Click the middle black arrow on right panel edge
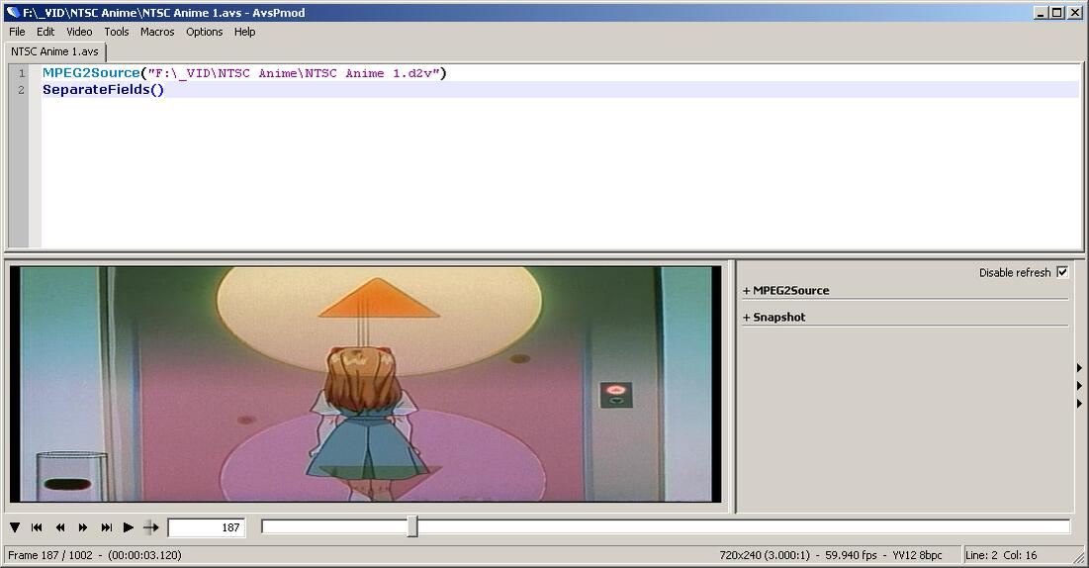The image size is (1089, 568). click(x=1079, y=386)
